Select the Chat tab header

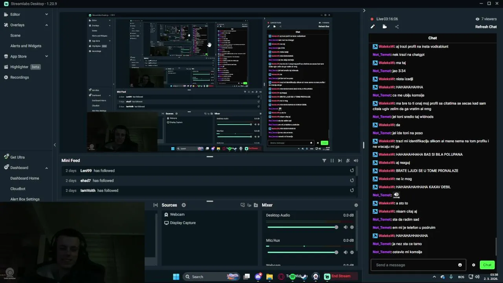[x=433, y=38]
